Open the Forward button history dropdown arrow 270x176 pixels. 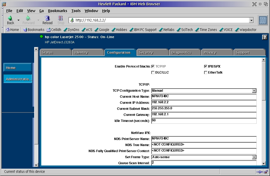click(38, 20)
